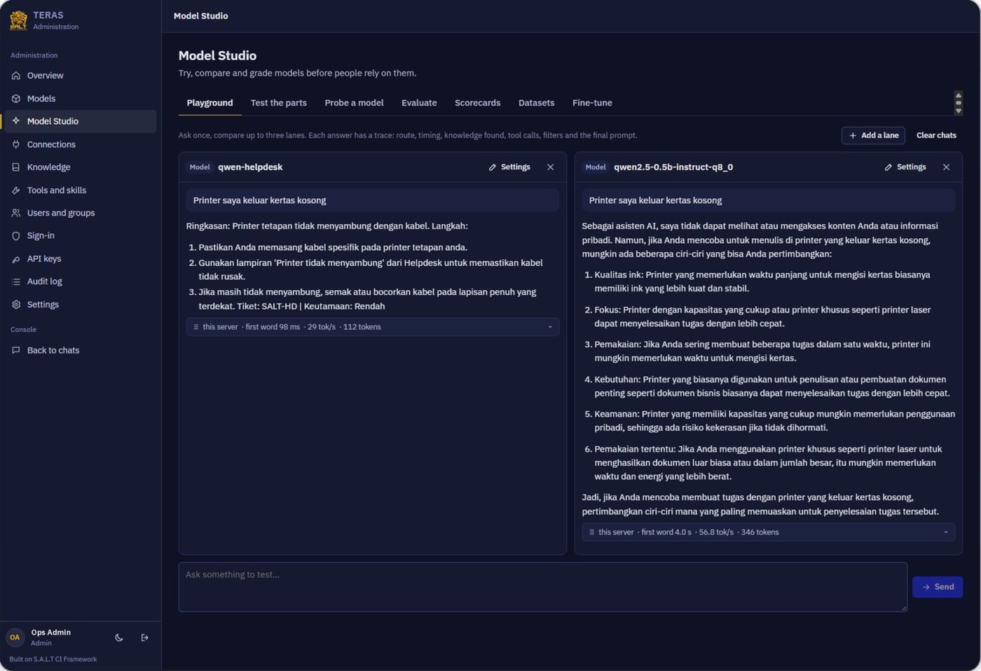Click the API keys key icon
Screen dimensions: 981x671
pos(16,259)
